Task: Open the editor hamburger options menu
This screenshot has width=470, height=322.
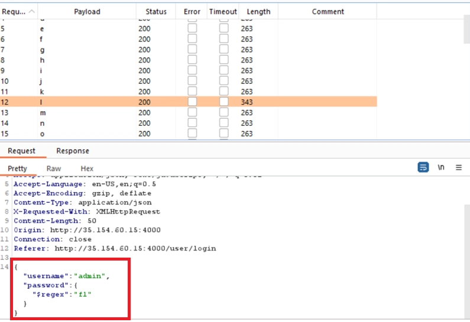Action: click(458, 168)
